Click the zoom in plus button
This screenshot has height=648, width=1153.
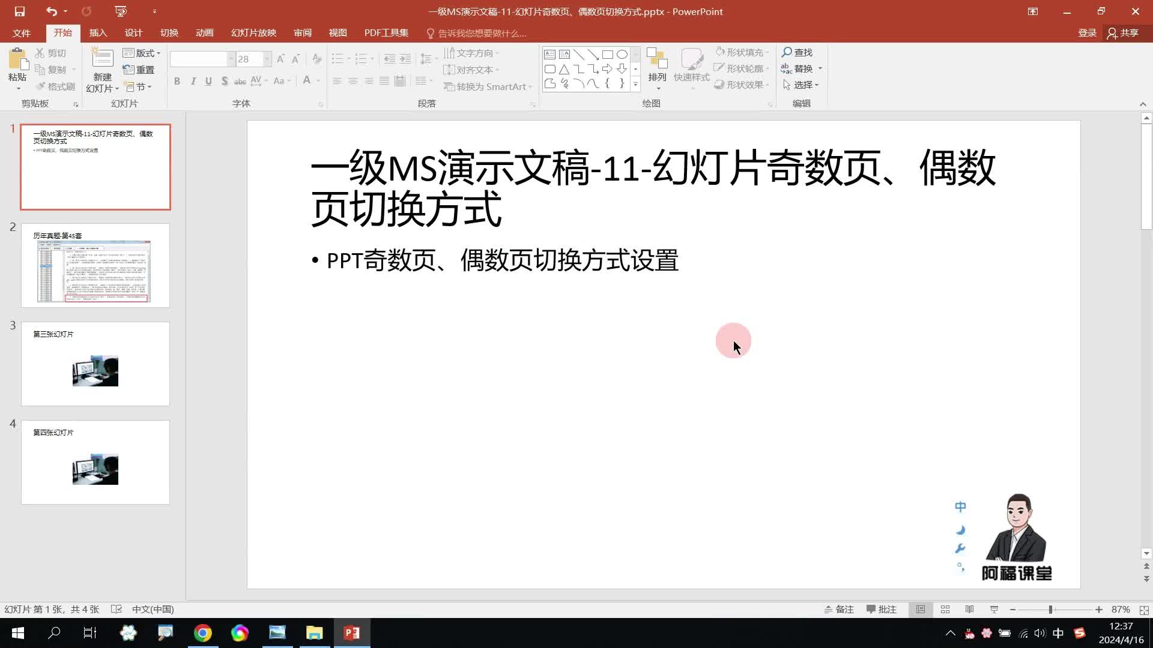1098,610
